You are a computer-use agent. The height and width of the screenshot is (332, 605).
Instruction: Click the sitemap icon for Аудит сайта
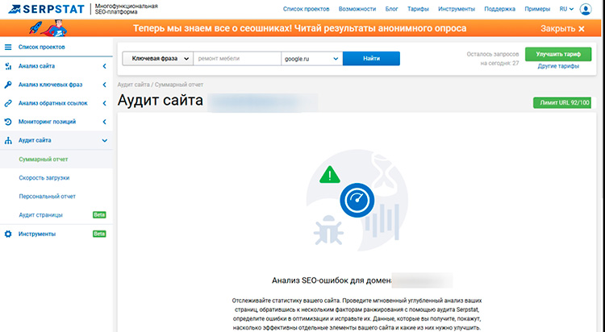8,141
